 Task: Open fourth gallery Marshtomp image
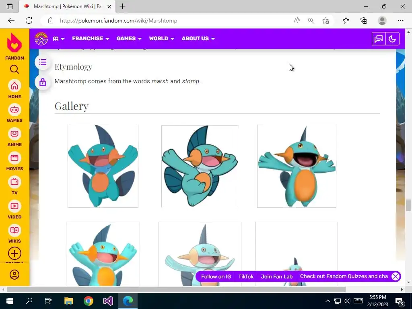(103, 254)
